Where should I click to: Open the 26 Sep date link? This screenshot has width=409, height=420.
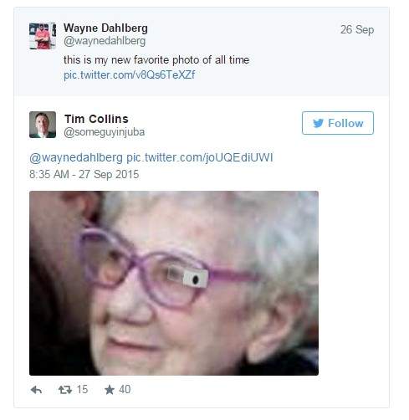[x=357, y=29]
